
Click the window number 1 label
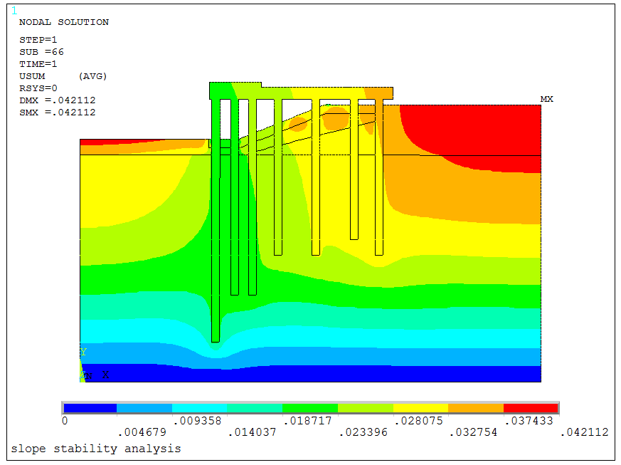point(14,10)
